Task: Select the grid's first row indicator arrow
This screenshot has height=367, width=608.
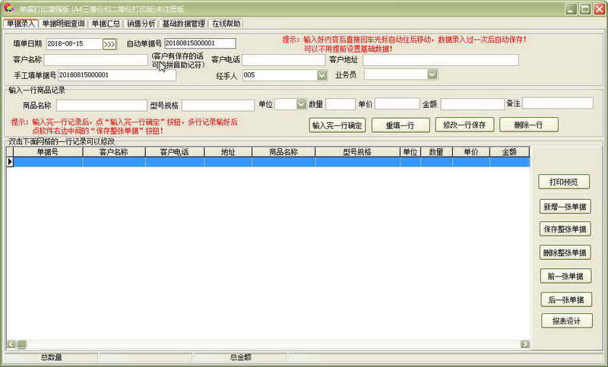Action: 10,162
